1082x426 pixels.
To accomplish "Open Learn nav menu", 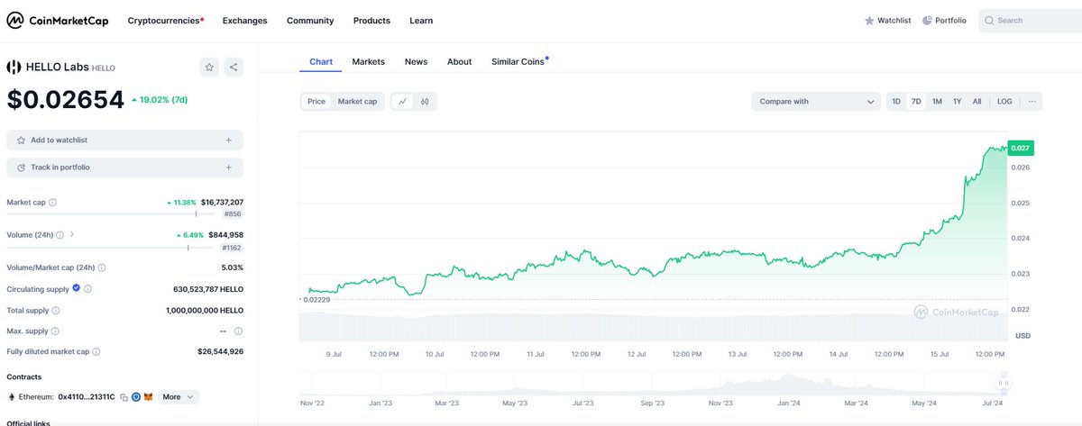I will [421, 21].
